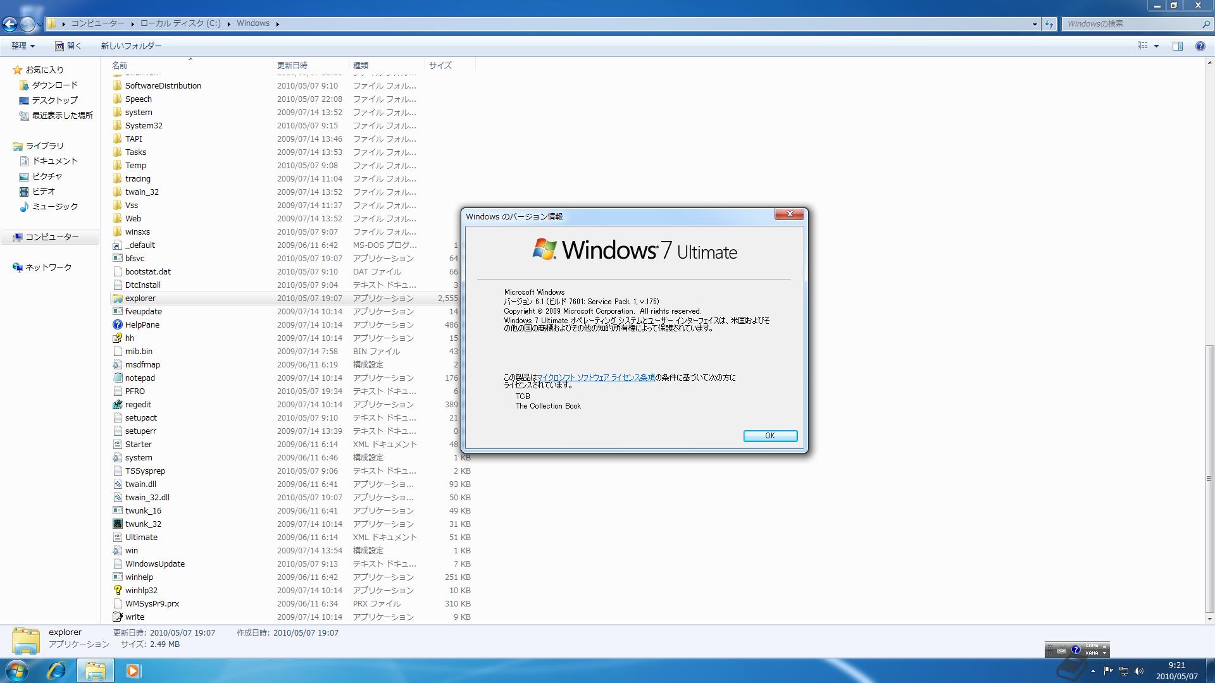The height and width of the screenshot is (683, 1215).
Task: Open view options dropdown arrow
Action: 1156,46
